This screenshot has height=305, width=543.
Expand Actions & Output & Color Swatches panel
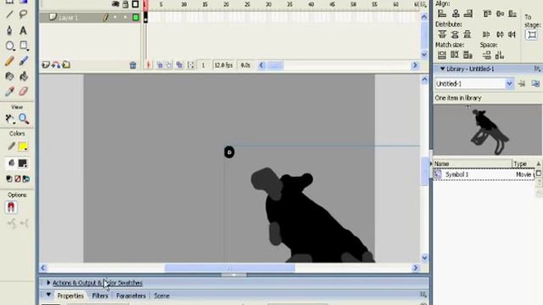pos(48,282)
